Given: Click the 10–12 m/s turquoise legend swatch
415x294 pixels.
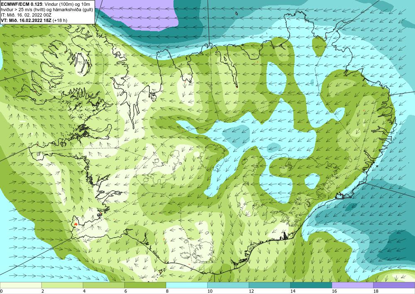Looking at the screenshot, I should (x=228, y=285).
